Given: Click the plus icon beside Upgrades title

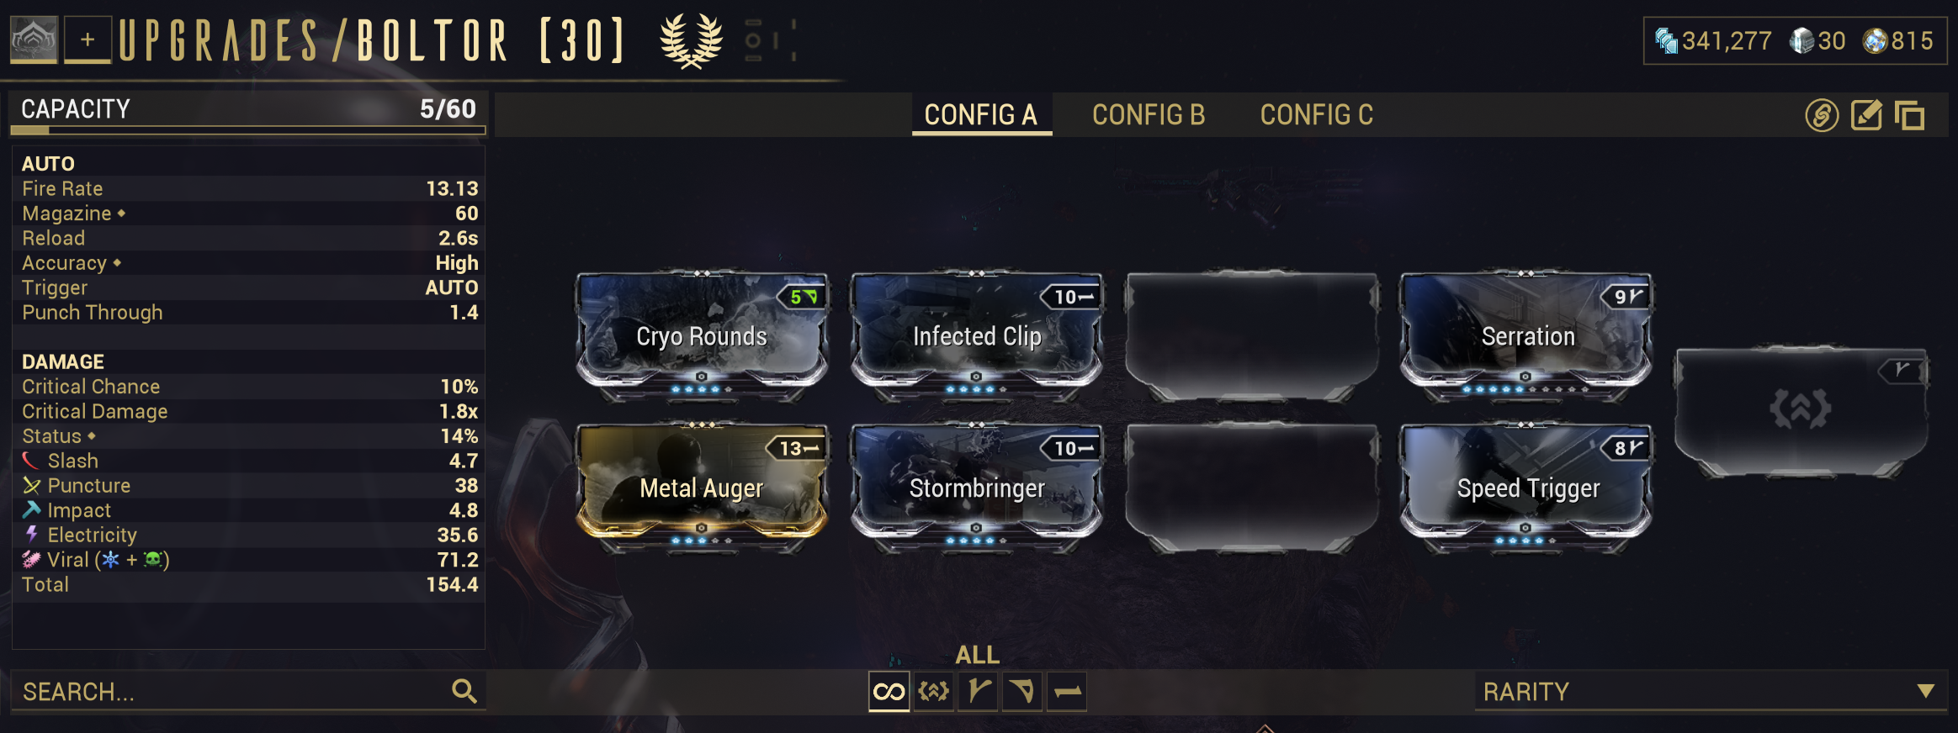Looking at the screenshot, I should coord(88,40).
